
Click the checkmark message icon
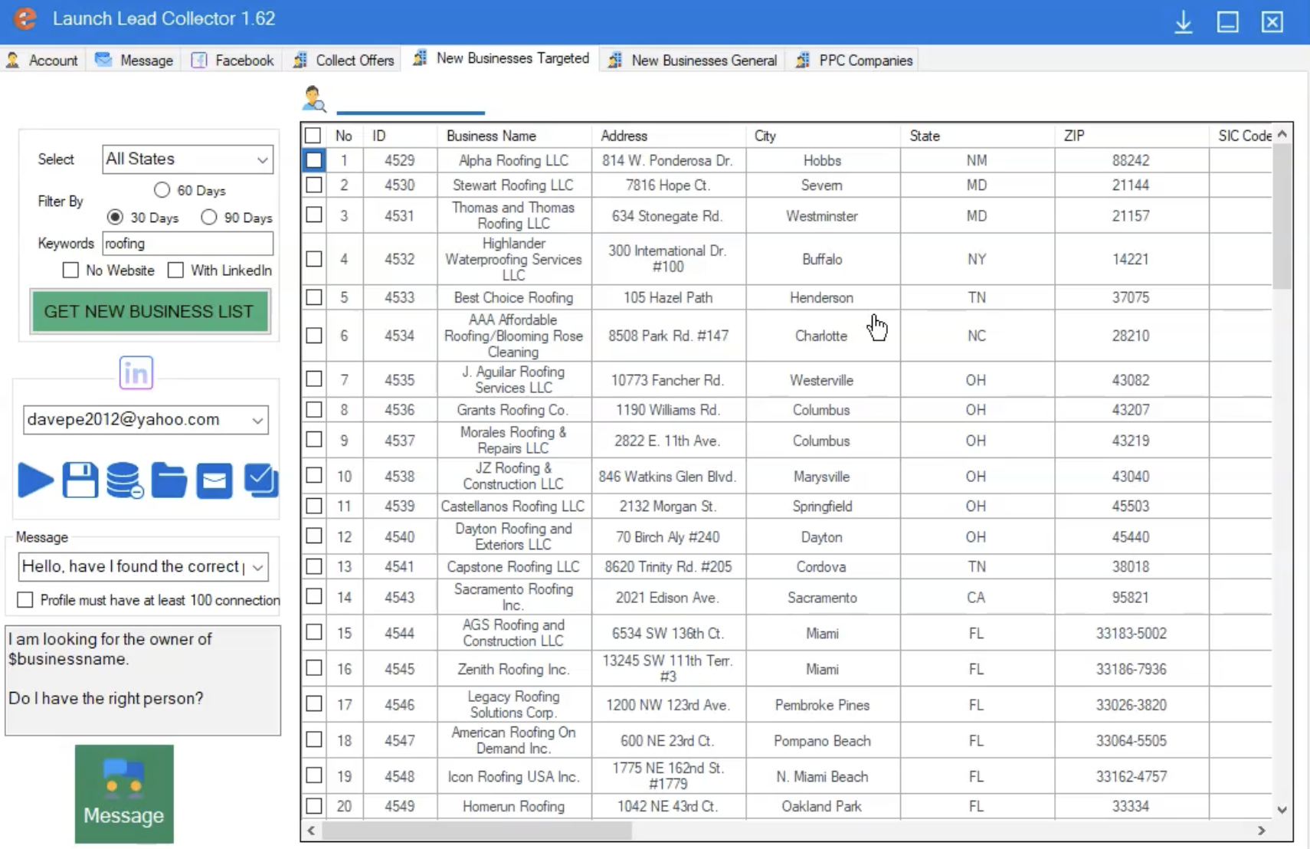[x=260, y=480]
